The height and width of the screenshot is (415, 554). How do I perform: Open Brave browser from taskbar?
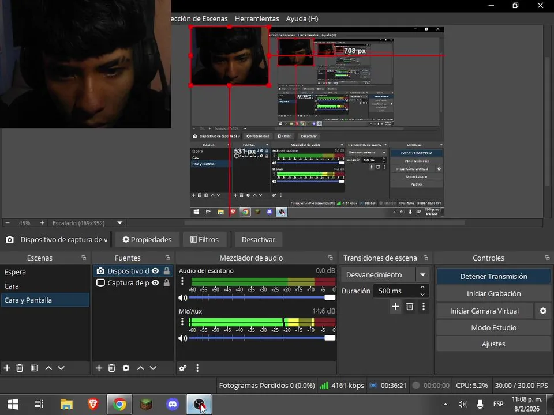click(x=93, y=404)
